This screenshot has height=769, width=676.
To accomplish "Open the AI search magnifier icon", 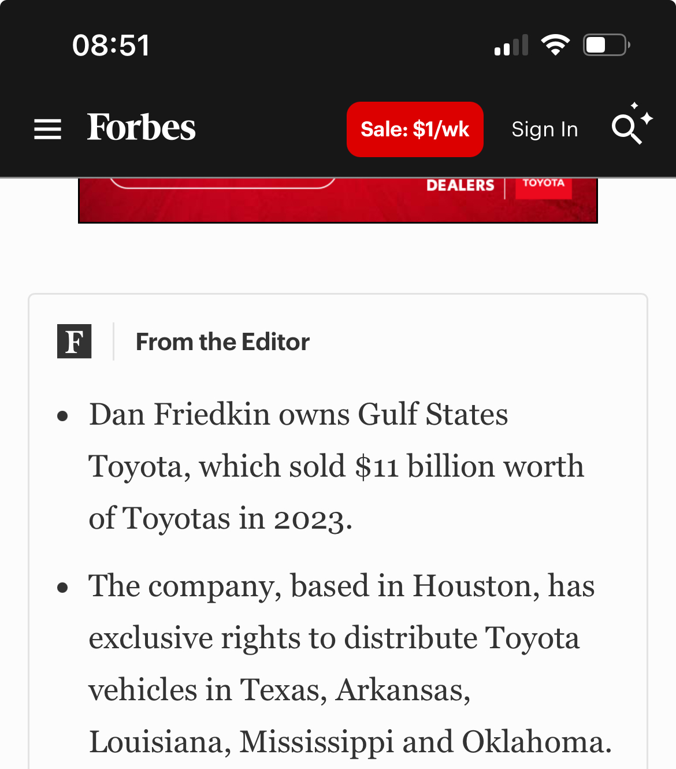I will [630, 127].
